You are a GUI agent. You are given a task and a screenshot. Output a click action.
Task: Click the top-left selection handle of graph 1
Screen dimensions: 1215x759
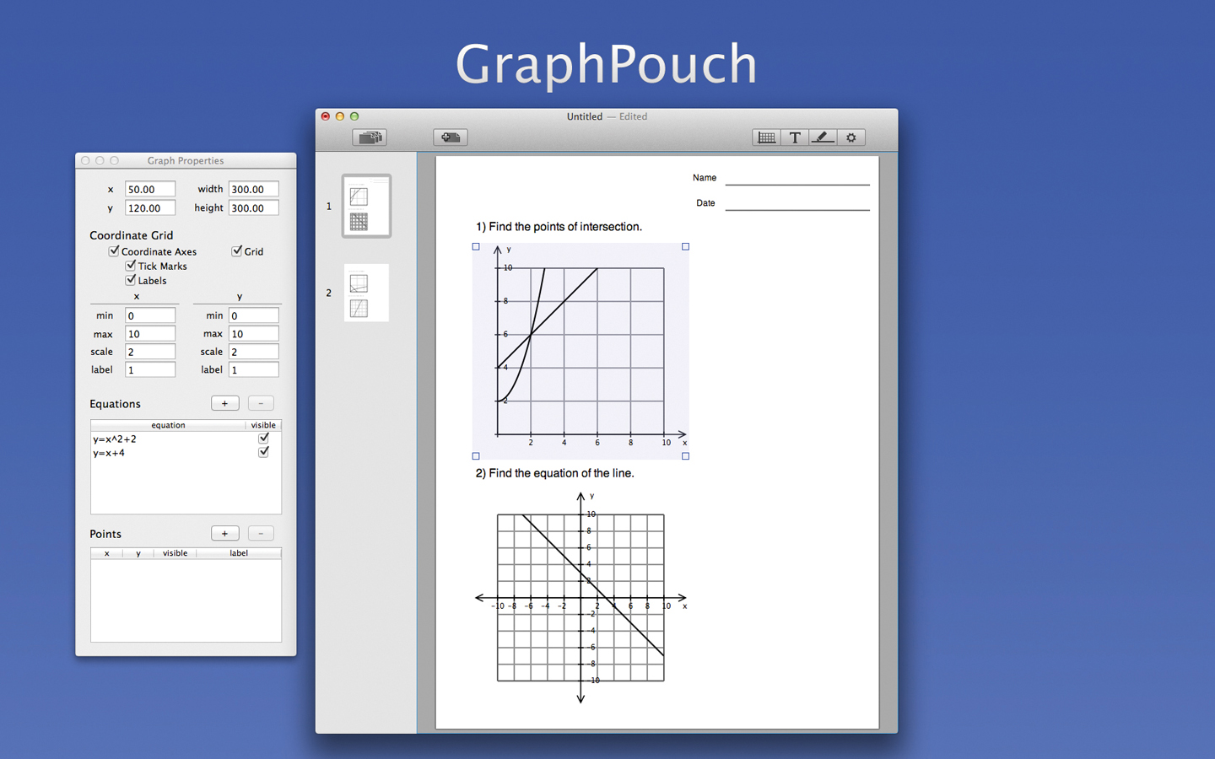tap(476, 247)
